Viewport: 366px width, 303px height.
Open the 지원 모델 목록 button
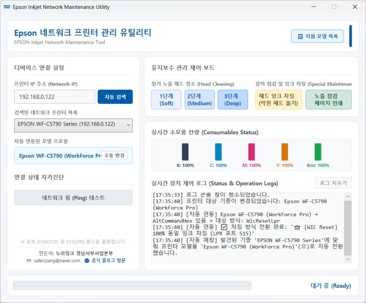317,36
